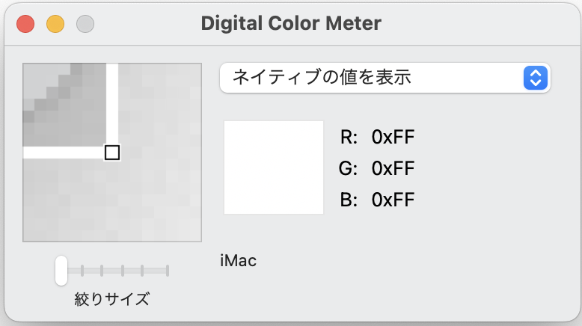This screenshot has height=326, width=582.
Task: Click the white horizontal line in preview
Action: (64, 153)
